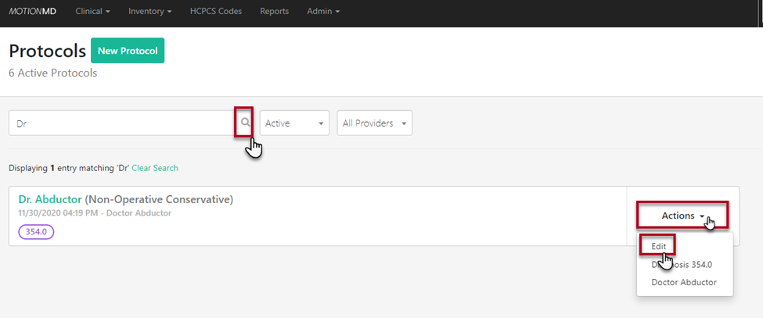Click the protocol's 11/30/2020 timestamp line
This screenshot has width=763, height=318.
94,213
